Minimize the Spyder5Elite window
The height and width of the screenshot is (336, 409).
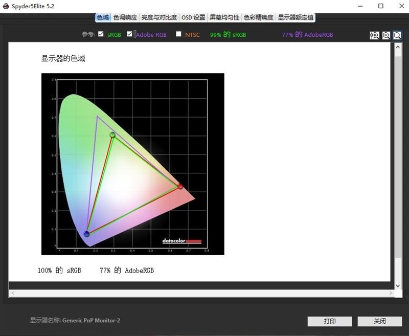360,6
